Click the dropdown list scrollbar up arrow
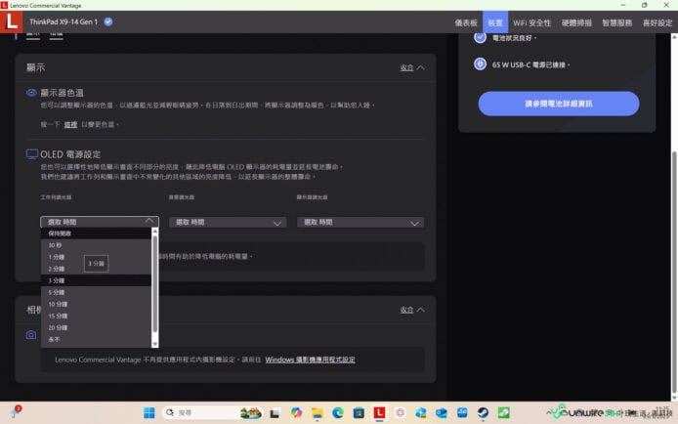Image resolution: width=678 pixels, height=424 pixels. tap(154, 232)
